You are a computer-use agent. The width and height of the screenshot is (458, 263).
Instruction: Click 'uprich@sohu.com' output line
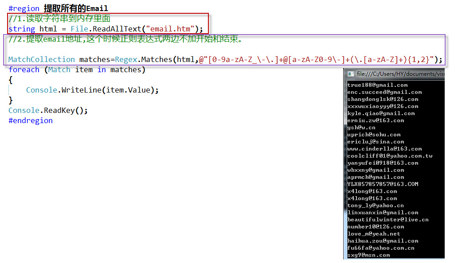[x=374, y=135]
